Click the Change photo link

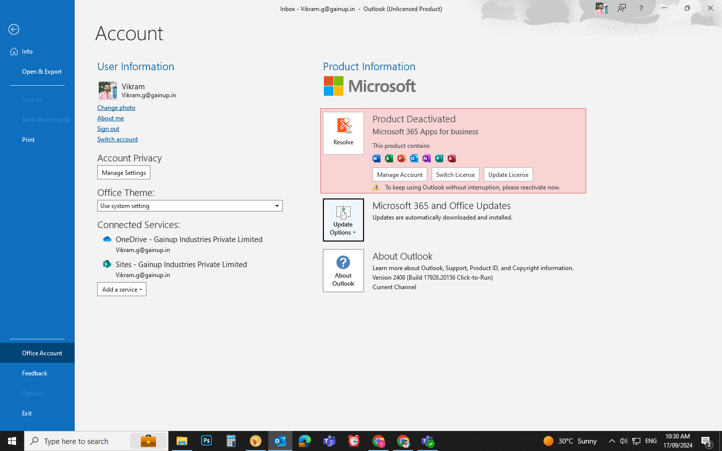tap(116, 108)
